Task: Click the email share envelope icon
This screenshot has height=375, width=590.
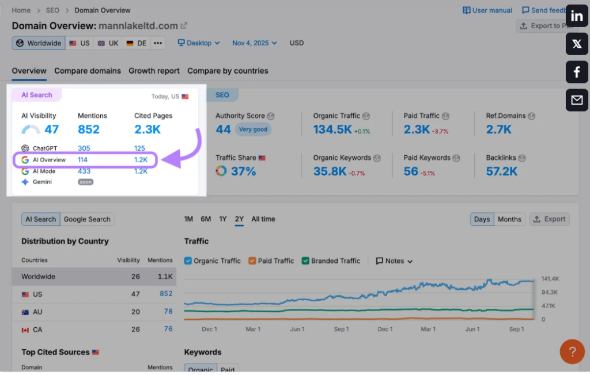Action: (x=577, y=100)
